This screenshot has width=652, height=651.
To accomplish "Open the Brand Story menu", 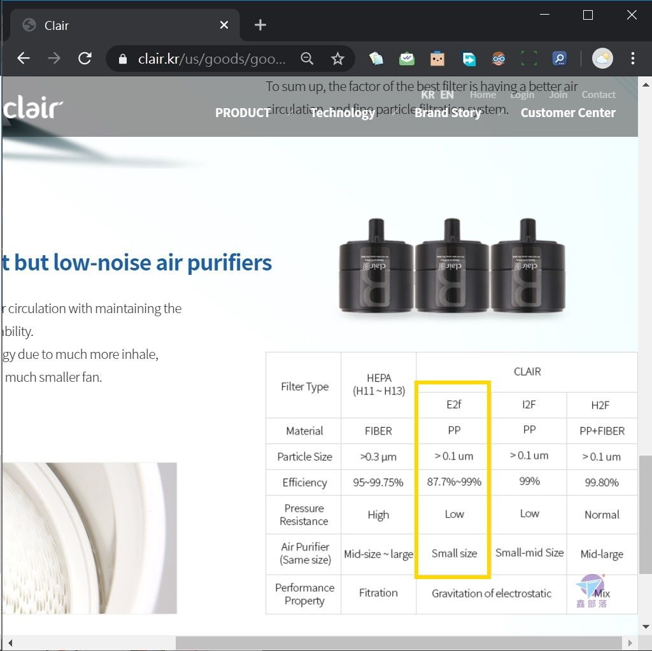I will [x=448, y=113].
